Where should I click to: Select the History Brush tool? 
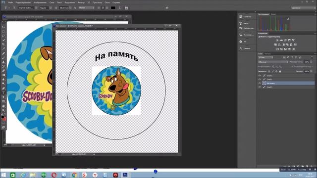[3, 66]
